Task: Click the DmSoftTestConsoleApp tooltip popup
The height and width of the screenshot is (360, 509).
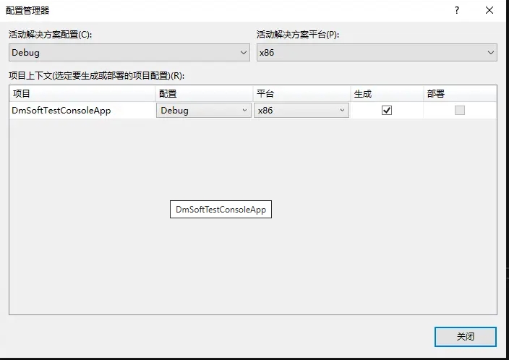Action: pos(221,210)
